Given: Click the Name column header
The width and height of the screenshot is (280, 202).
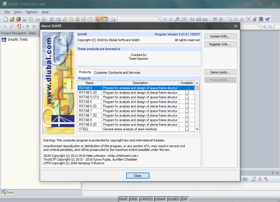Looking at the screenshot, I should tap(90, 83).
